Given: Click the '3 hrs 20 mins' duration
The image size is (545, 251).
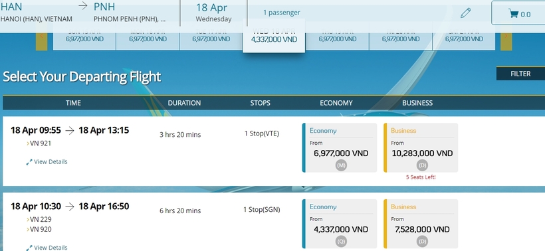Looking at the screenshot, I should tap(180, 135).
